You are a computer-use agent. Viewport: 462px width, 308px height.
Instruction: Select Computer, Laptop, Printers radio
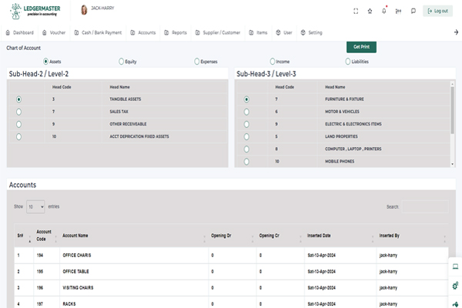[246, 149]
